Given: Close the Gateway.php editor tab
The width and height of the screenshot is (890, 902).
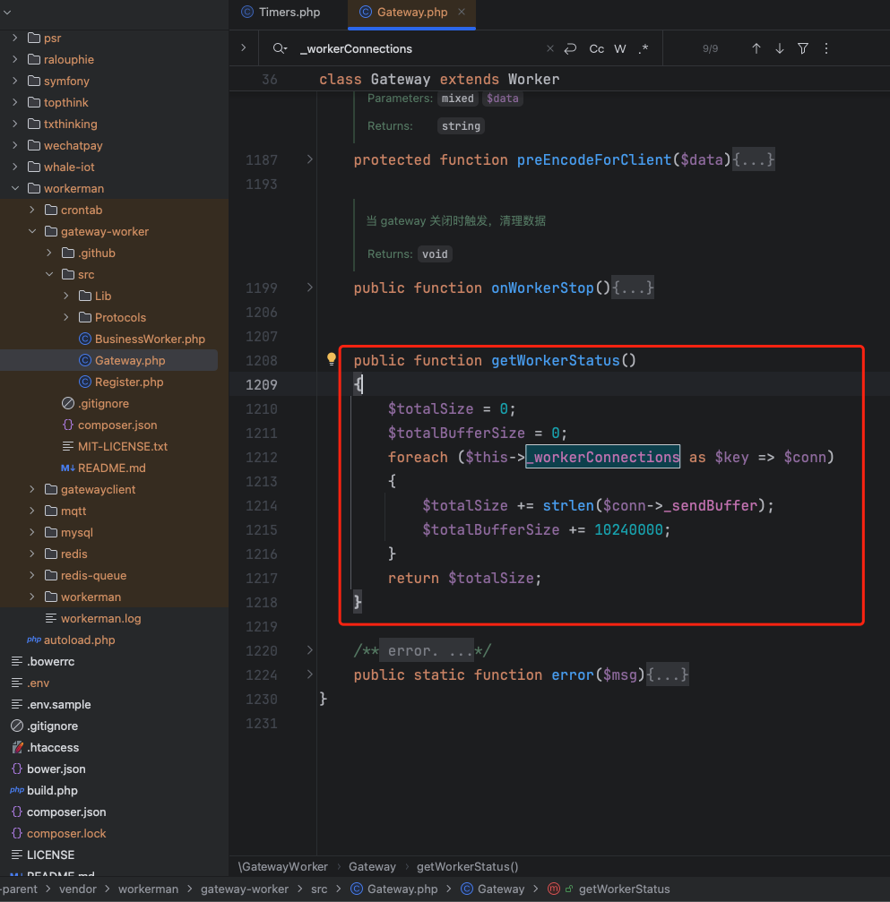Looking at the screenshot, I should point(462,13).
